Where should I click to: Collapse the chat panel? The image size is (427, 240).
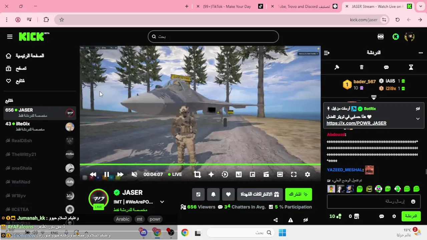(327, 53)
